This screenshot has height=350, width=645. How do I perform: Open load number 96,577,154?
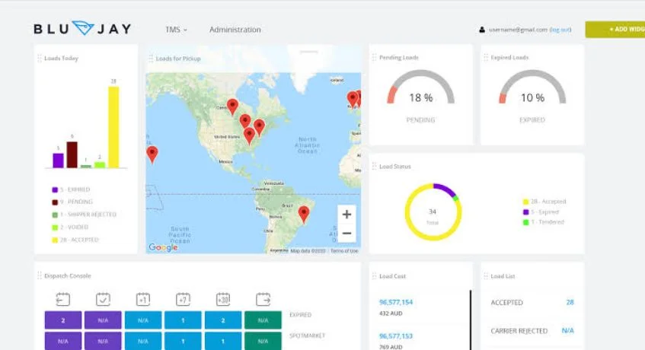click(x=396, y=302)
